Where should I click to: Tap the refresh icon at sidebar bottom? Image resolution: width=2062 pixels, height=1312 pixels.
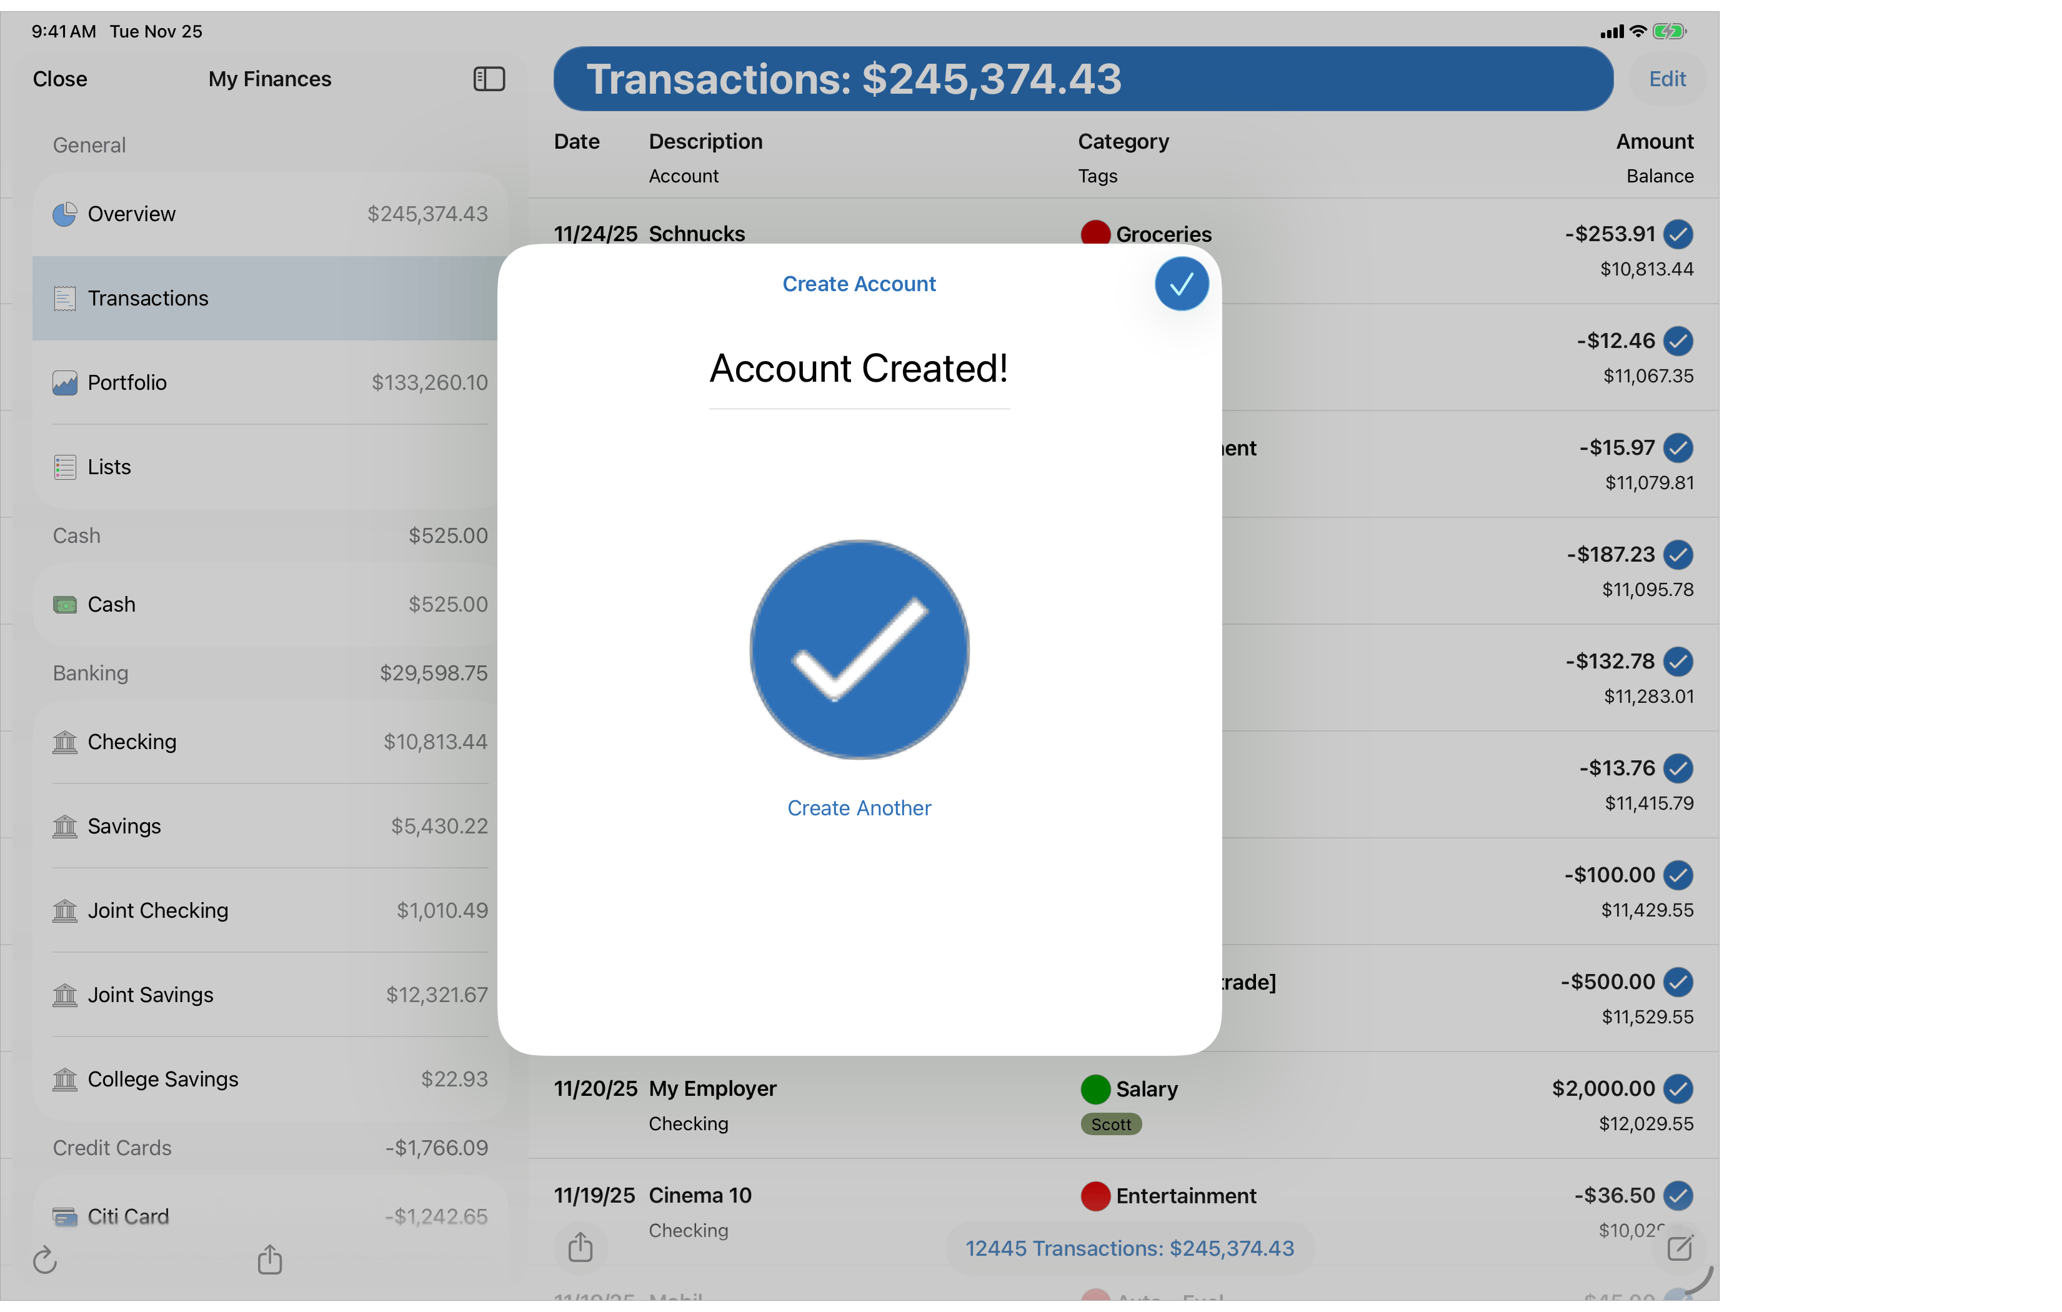click(x=44, y=1260)
